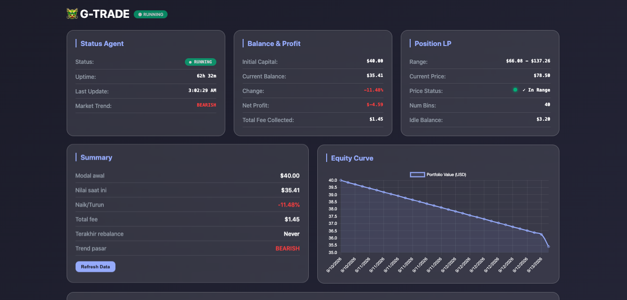Click the Summary card heading
Screen dimensions: 627x300
point(96,158)
